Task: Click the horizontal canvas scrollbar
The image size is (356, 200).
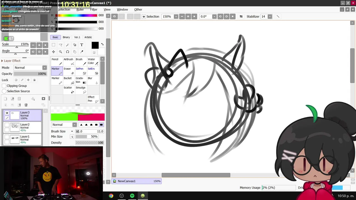Action: point(196,175)
